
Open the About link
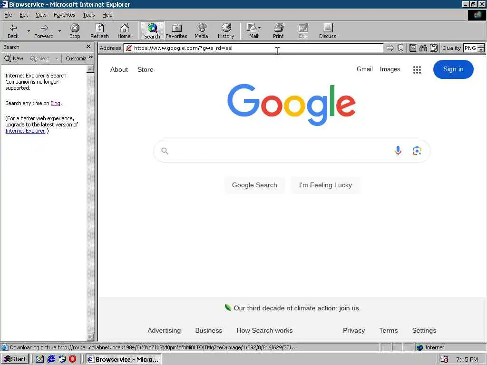point(119,69)
